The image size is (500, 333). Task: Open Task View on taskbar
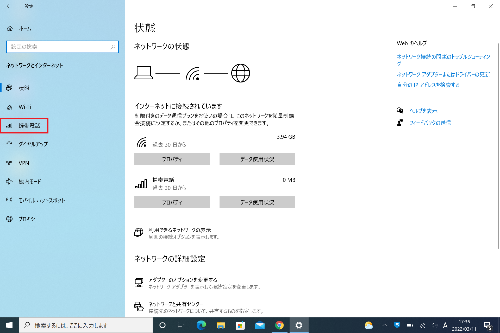pyautogui.click(x=181, y=325)
